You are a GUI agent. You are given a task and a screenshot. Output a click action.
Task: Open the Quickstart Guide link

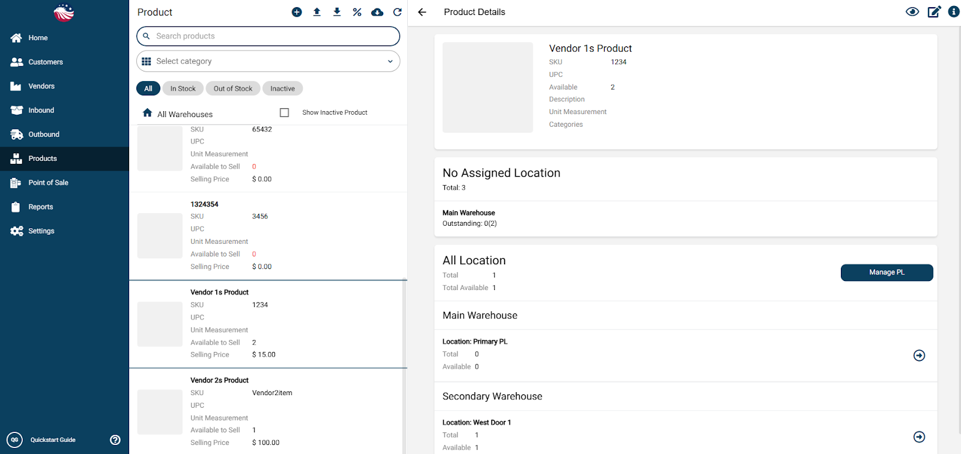click(53, 440)
